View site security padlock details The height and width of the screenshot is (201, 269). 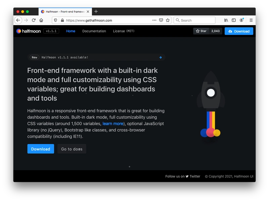tap(63, 20)
